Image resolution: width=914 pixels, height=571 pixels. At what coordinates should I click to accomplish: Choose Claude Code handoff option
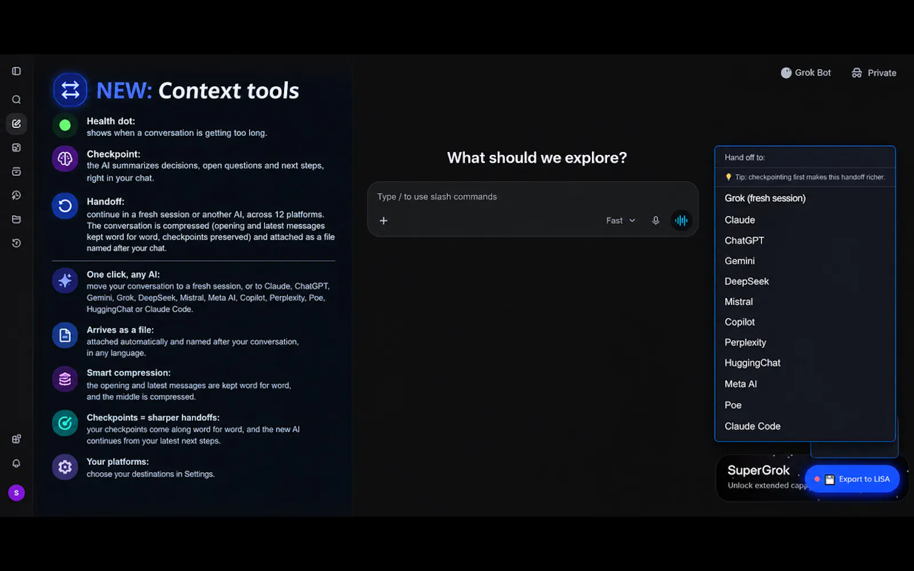(x=805, y=427)
